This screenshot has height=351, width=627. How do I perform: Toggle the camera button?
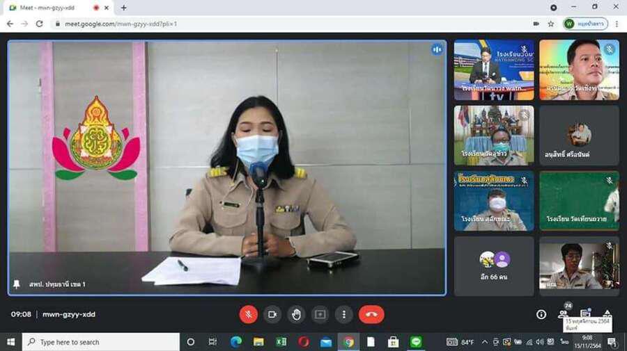tap(272, 314)
